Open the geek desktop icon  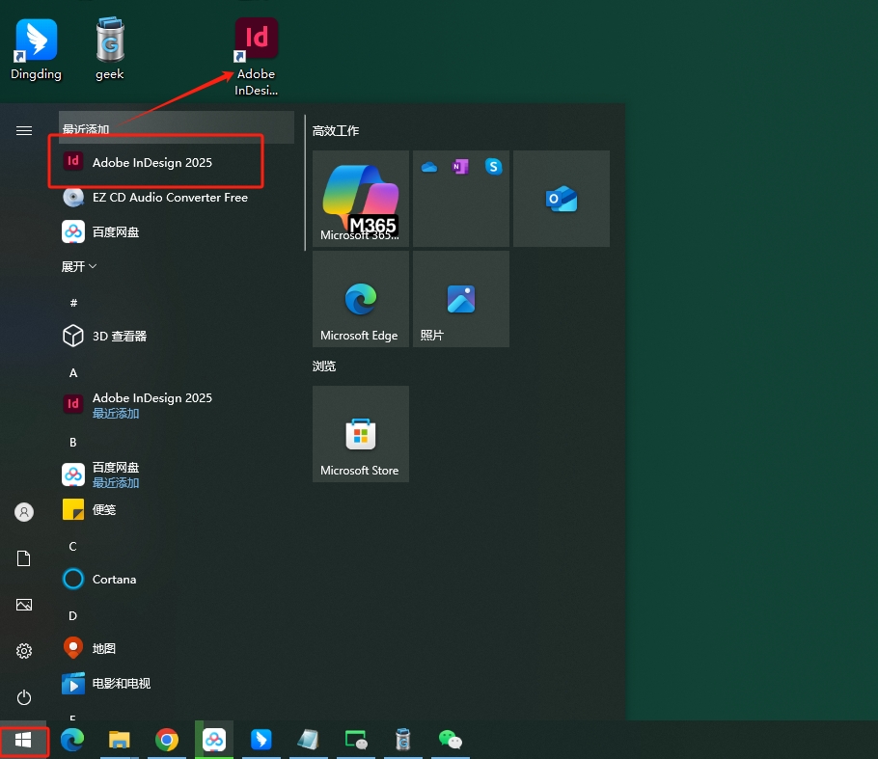(x=109, y=50)
